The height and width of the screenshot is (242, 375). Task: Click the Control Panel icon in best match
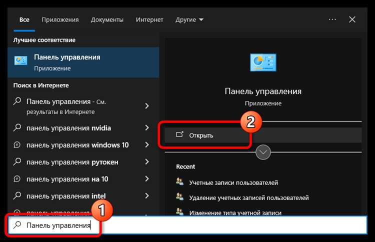pyautogui.click(x=20, y=60)
